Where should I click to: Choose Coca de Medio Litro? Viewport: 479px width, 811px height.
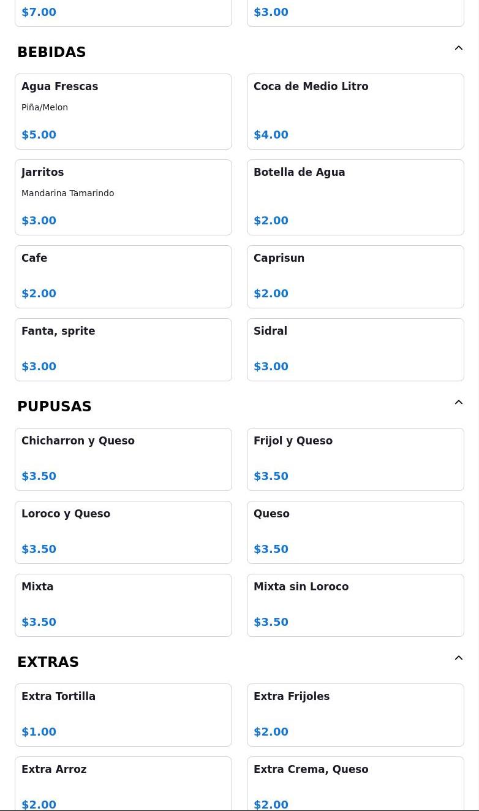(355, 112)
